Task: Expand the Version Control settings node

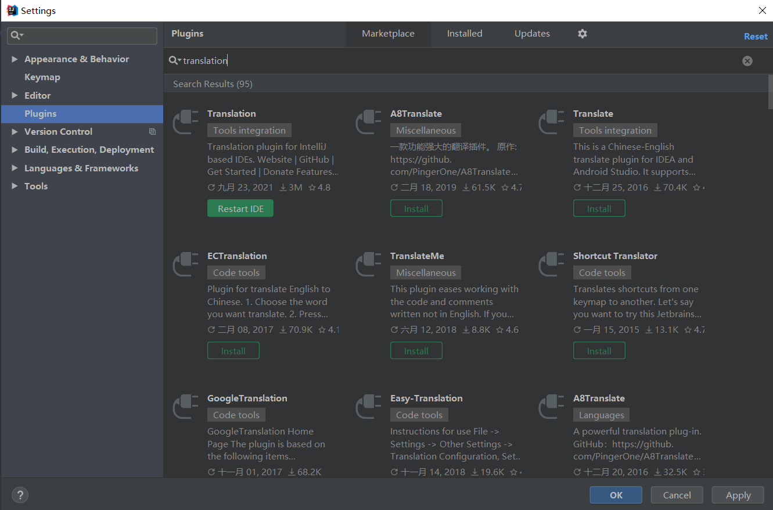Action: (x=15, y=132)
